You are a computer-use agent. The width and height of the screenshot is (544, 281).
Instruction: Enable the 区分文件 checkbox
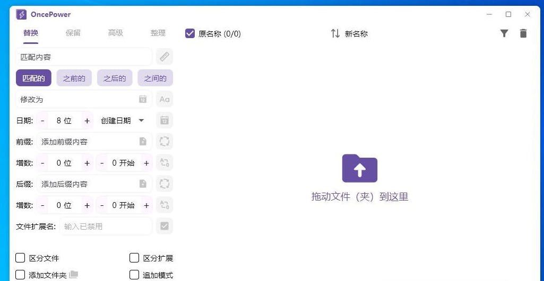click(20, 258)
